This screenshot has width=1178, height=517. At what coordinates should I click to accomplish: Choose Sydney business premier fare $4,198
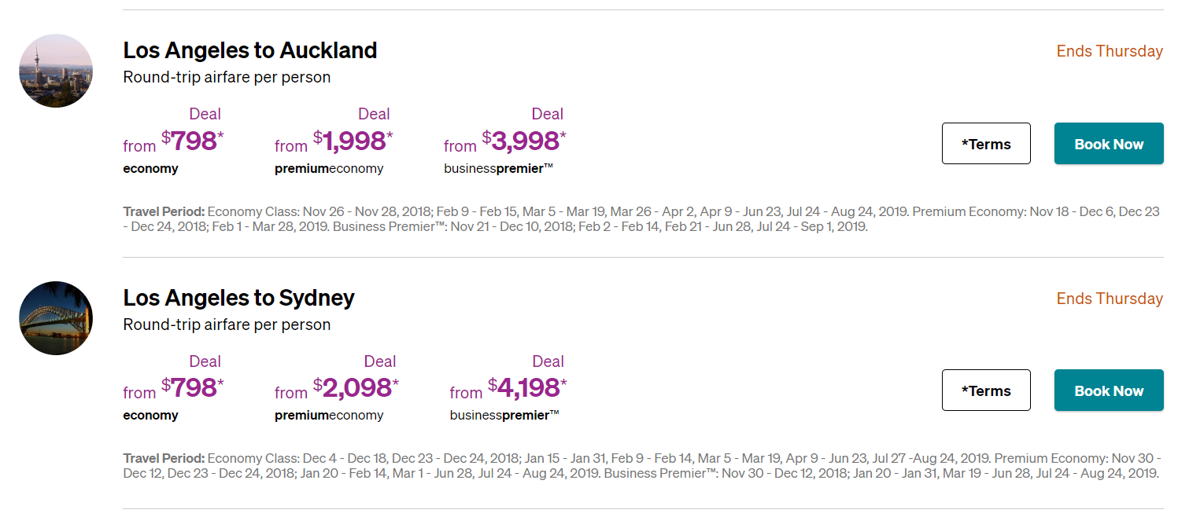point(508,388)
